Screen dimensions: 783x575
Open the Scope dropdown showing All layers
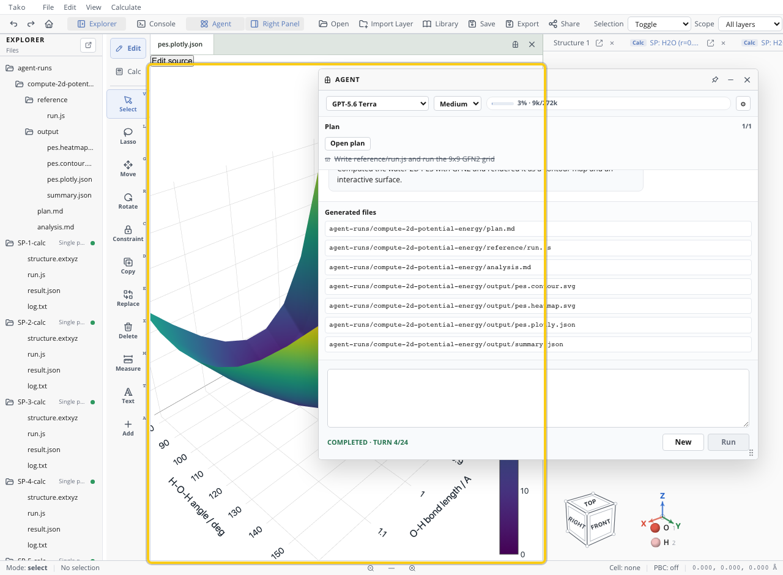click(x=750, y=24)
